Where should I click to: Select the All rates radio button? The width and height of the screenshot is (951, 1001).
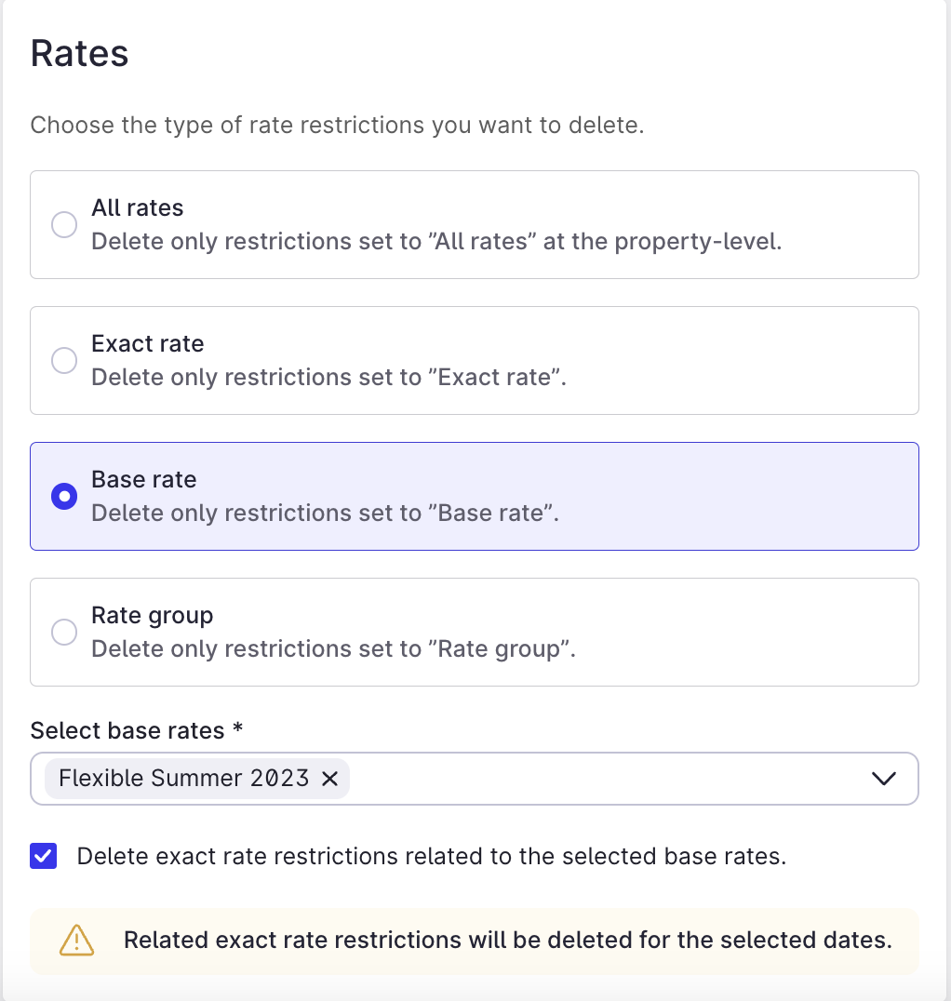tap(64, 225)
